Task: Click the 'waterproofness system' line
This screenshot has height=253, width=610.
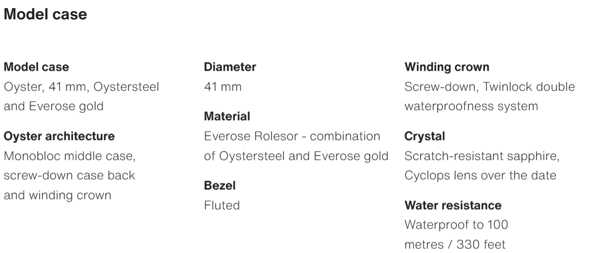Action: coord(471,106)
